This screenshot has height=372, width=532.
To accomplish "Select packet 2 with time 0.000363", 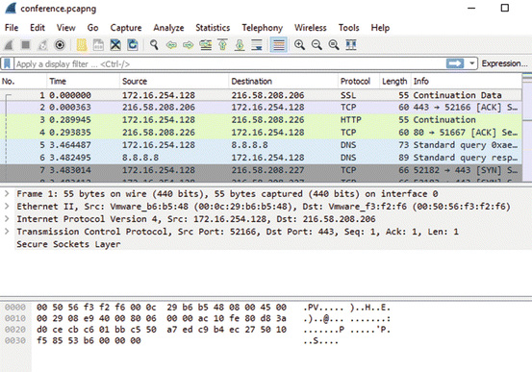I will (x=261, y=108).
